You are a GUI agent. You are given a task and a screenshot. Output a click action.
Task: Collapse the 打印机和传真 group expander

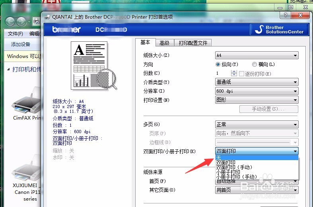8,70
